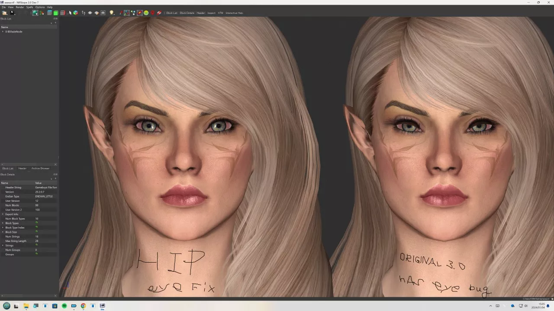The height and width of the screenshot is (311, 554).
Task: Click the Max String Length value 28
Action: click(37, 241)
